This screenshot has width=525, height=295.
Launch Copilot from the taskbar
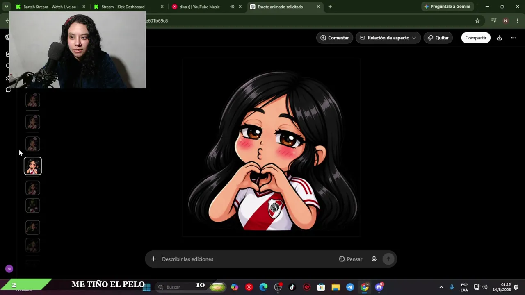pos(234,287)
